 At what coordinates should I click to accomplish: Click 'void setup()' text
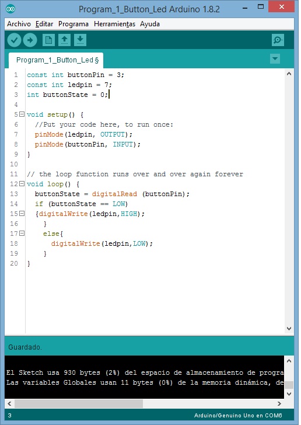51,114
